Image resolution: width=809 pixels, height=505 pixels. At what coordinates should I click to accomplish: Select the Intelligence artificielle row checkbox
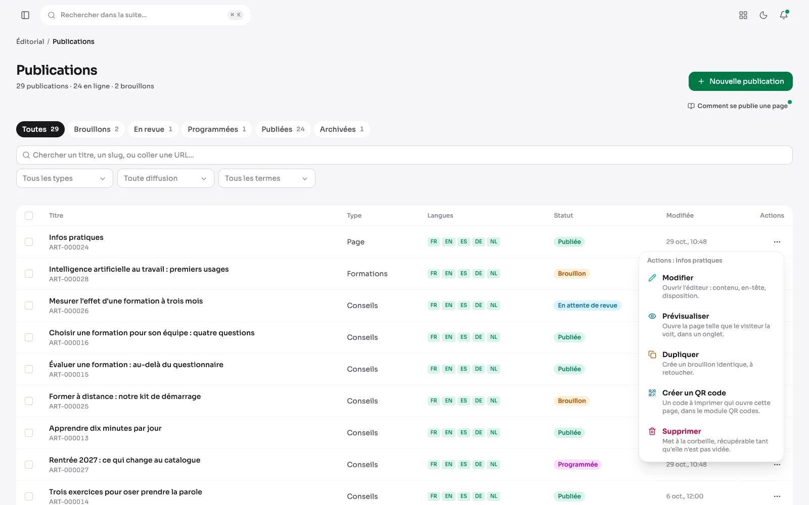(29, 274)
